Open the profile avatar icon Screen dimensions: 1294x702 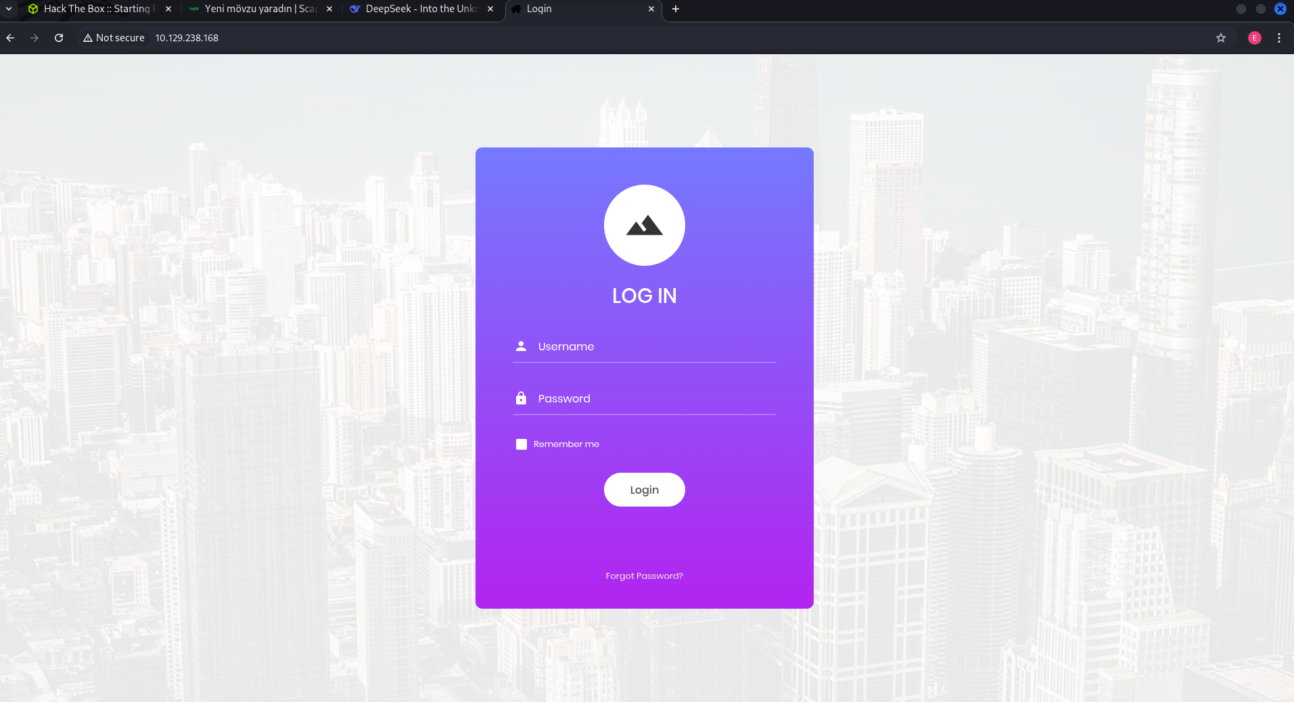1254,38
